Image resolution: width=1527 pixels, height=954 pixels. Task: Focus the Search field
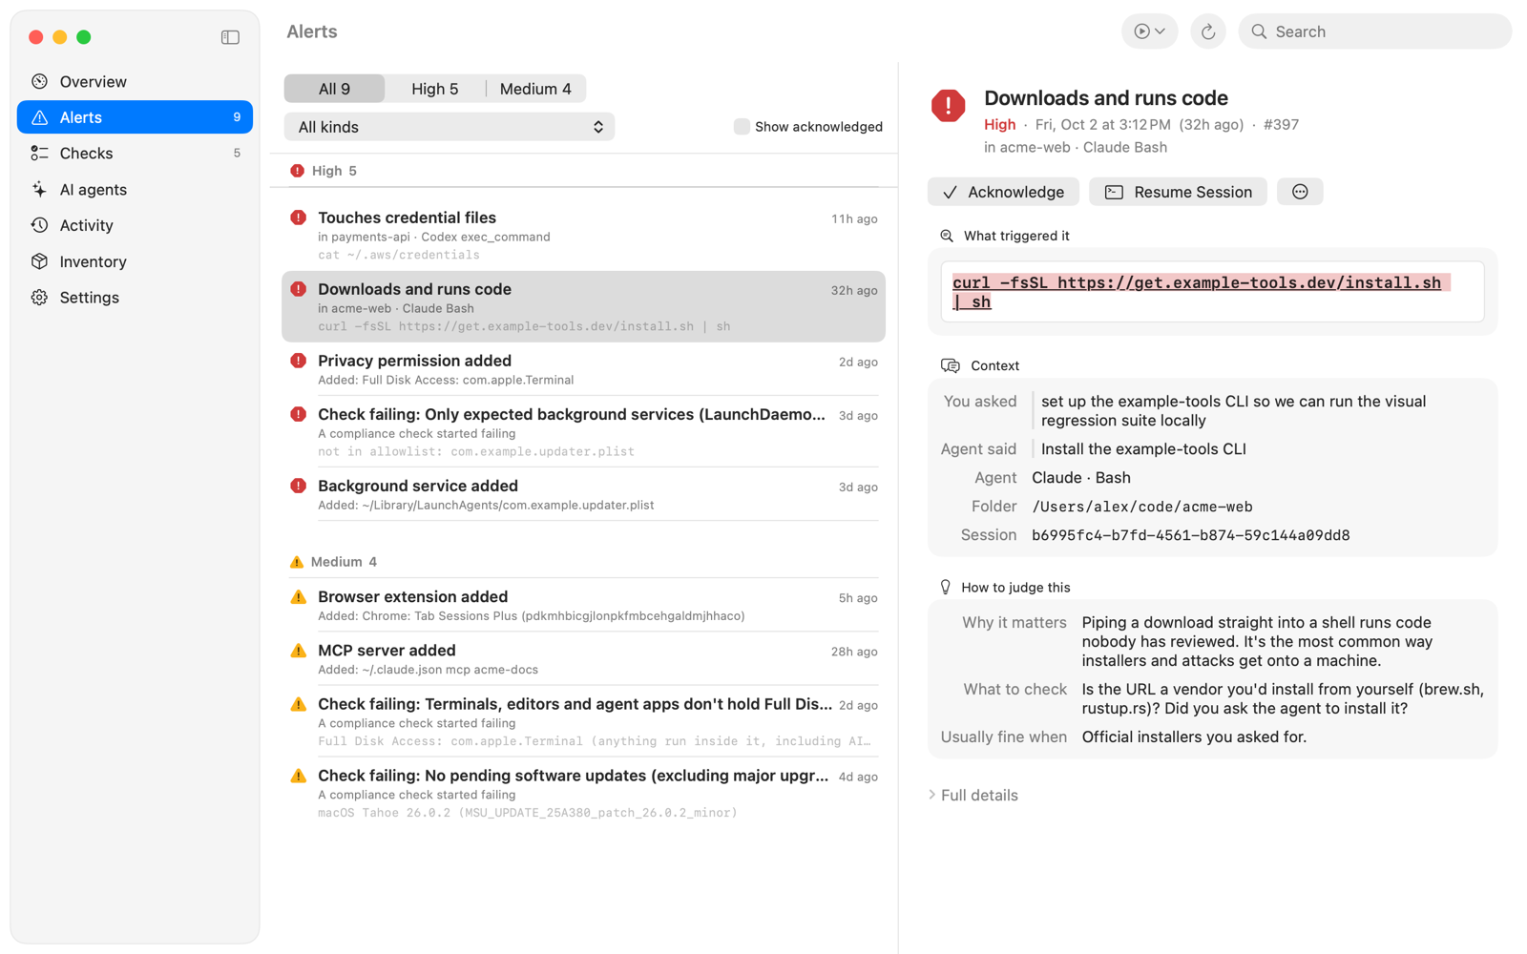pos(1374,31)
